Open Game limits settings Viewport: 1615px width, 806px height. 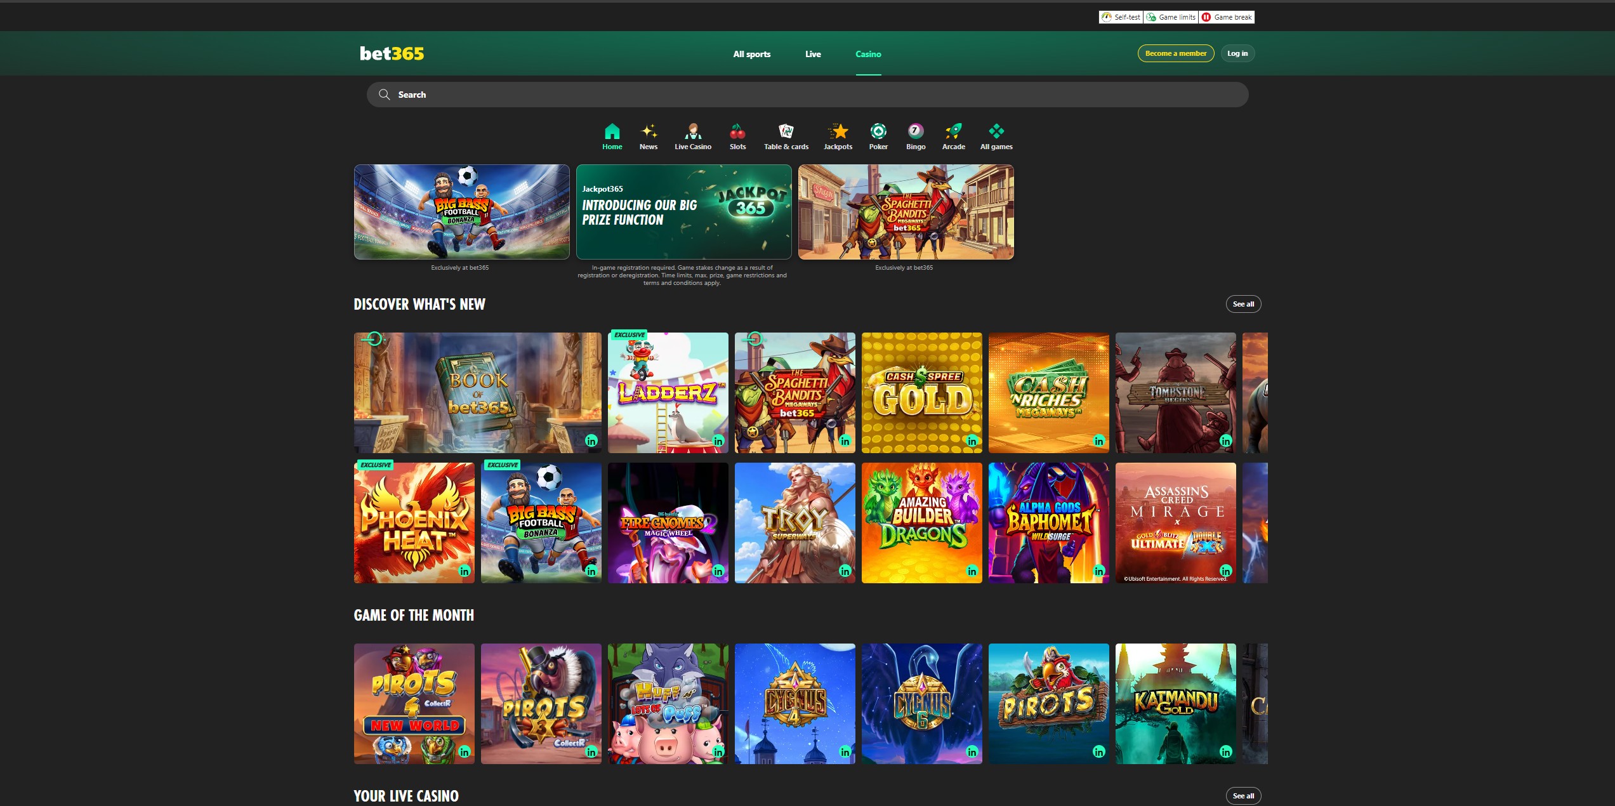point(1171,17)
